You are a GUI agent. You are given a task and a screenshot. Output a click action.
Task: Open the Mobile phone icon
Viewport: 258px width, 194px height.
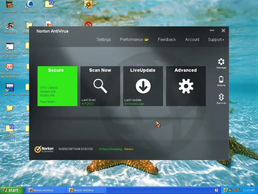(x=221, y=79)
